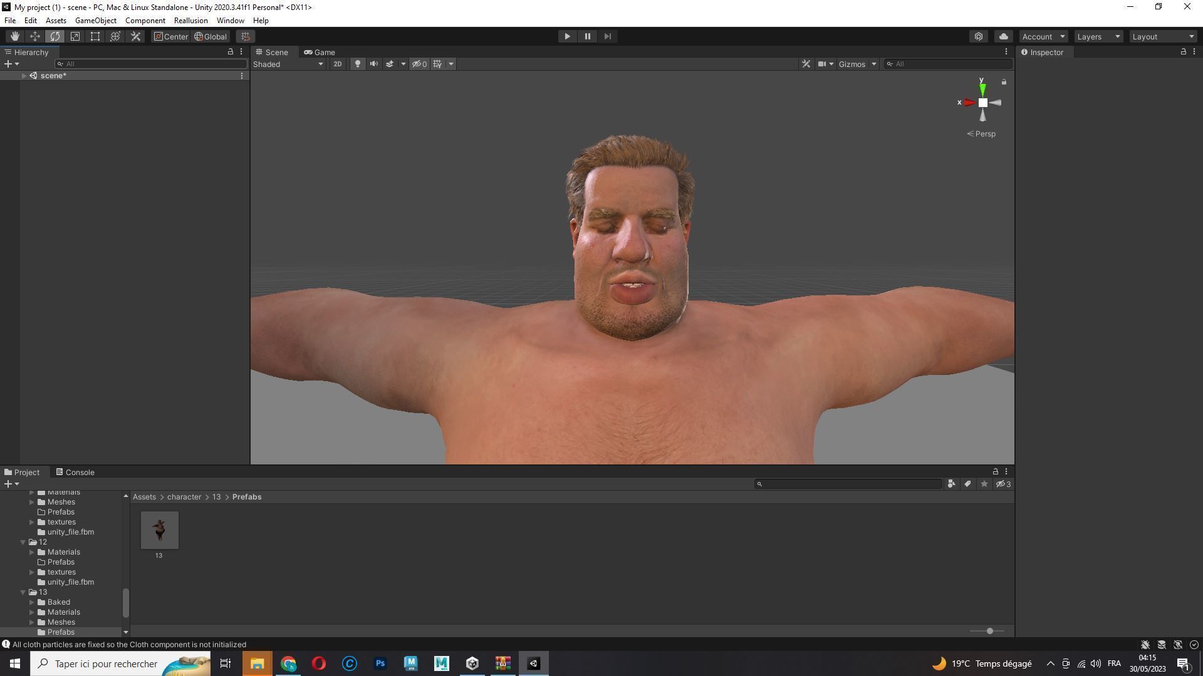Toggle scene grid visibility
The height and width of the screenshot is (676, 1203).
click(x=437, y=64)
